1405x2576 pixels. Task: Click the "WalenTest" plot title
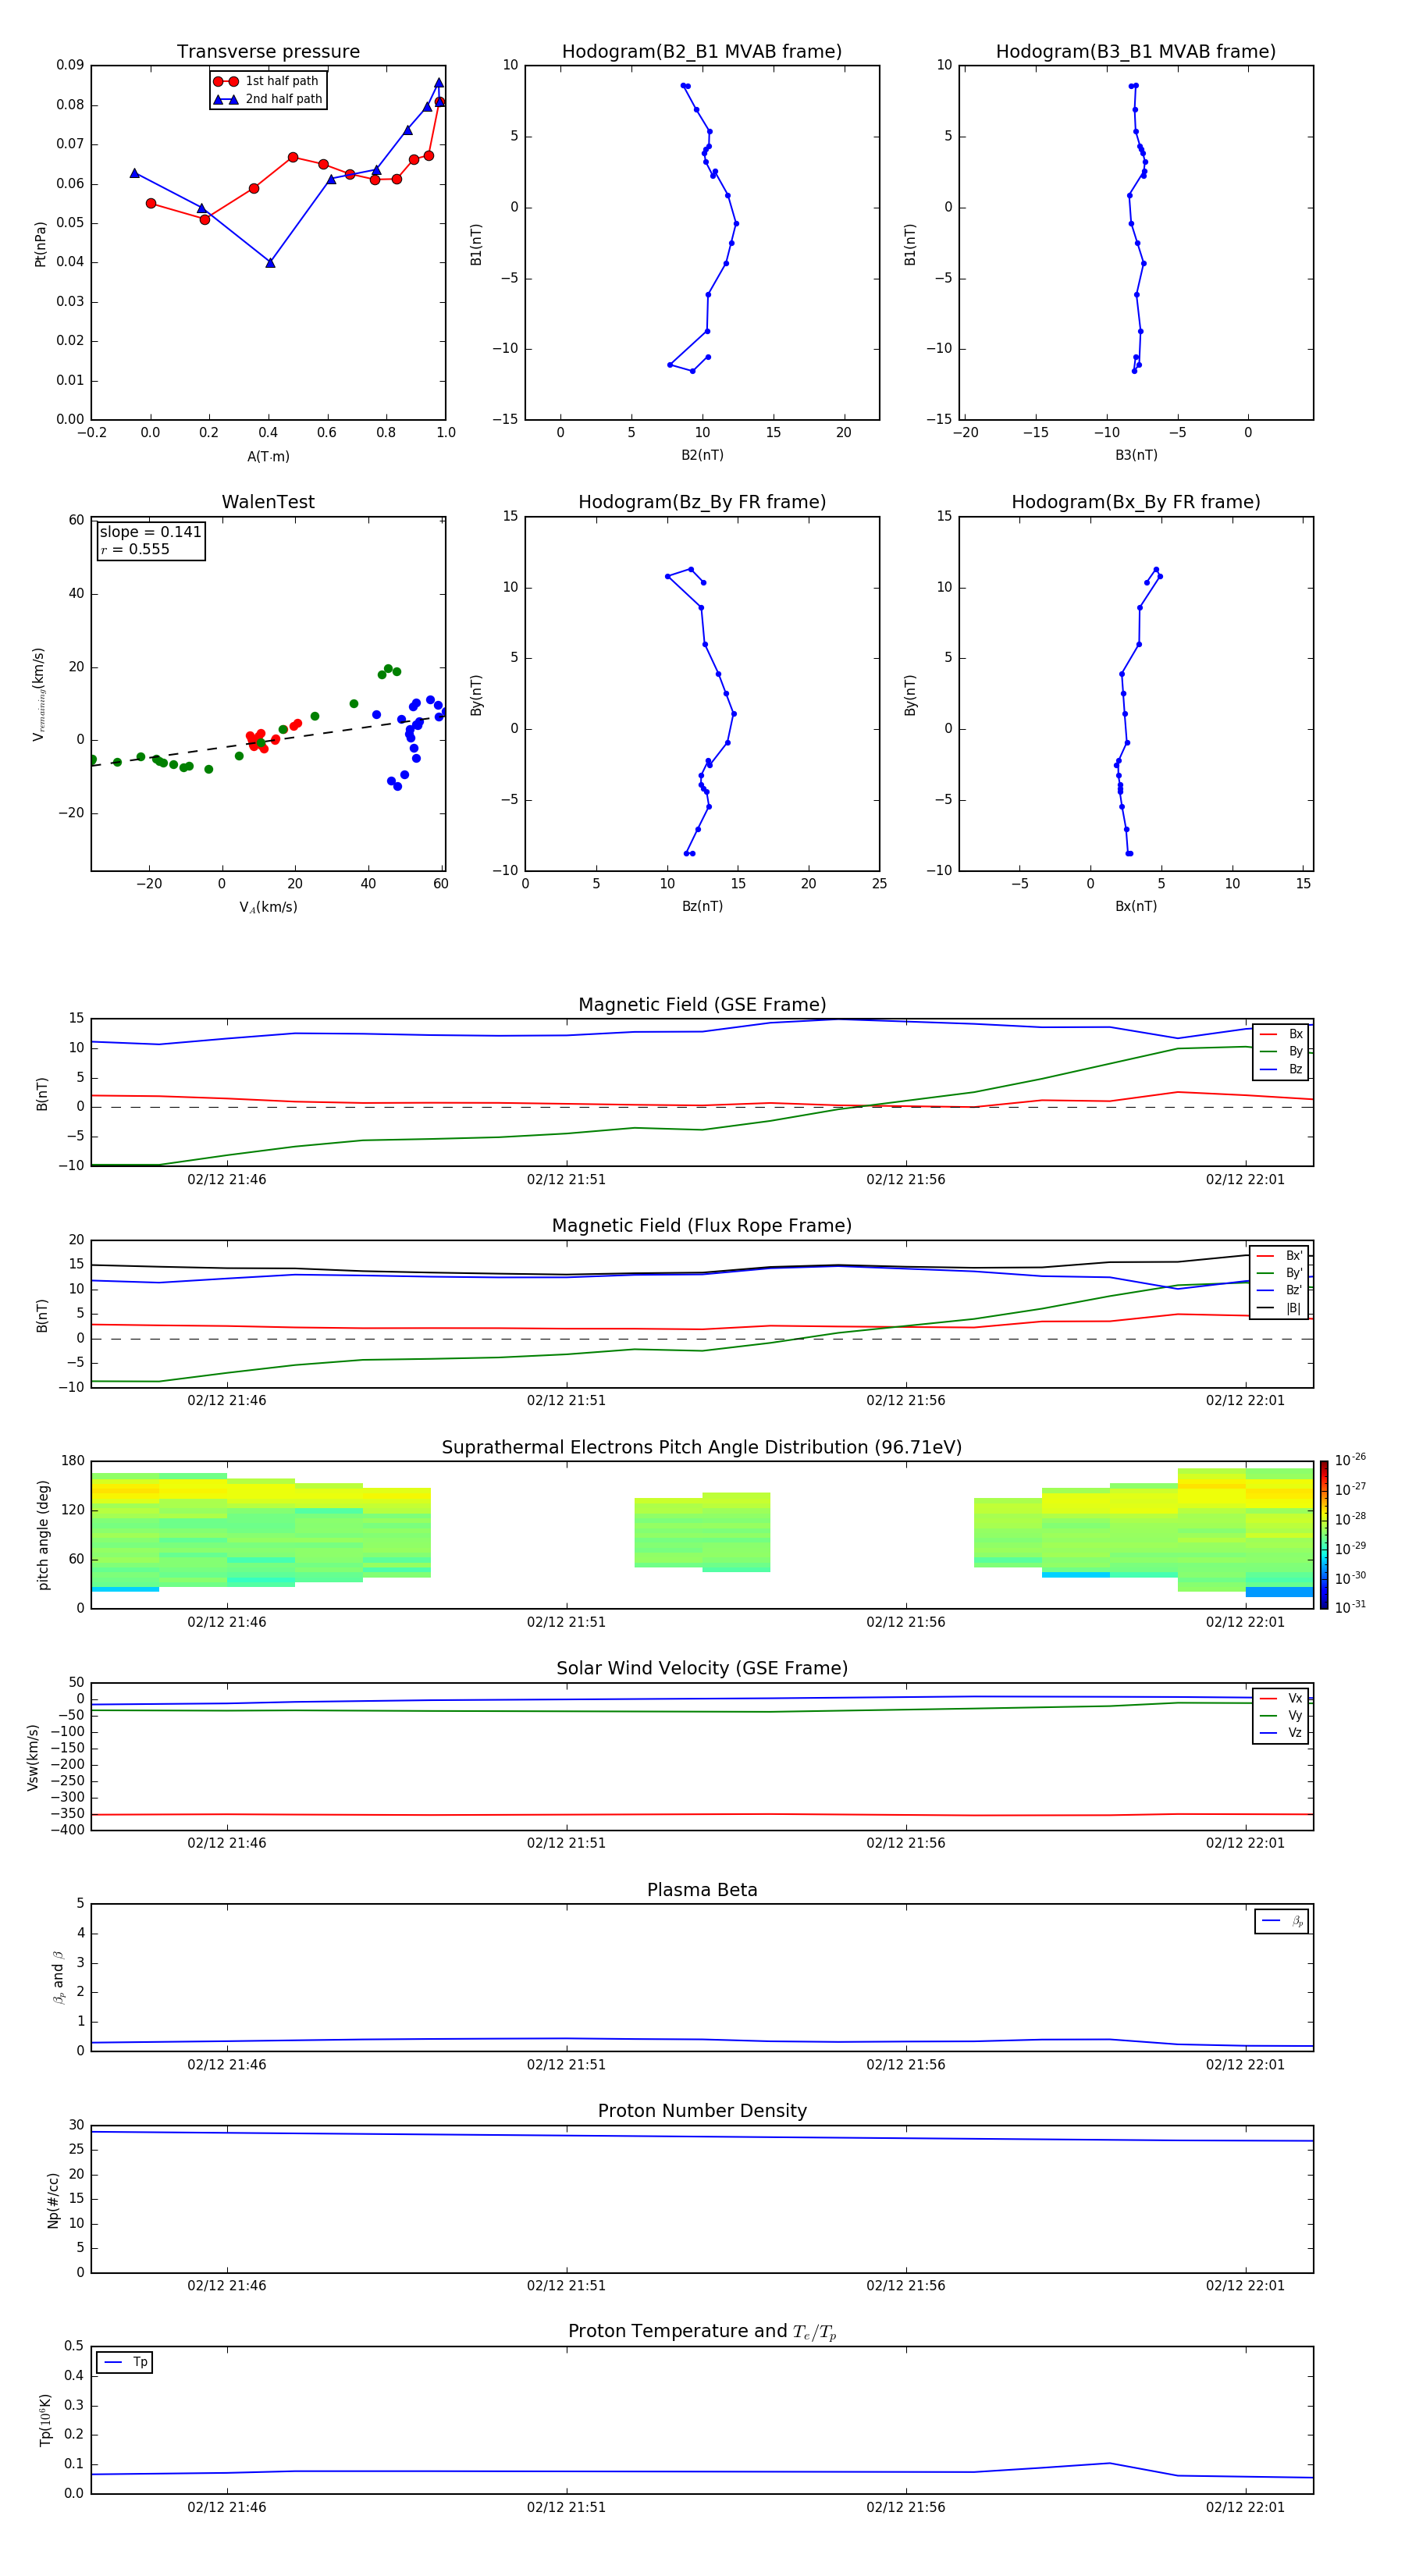268,502
